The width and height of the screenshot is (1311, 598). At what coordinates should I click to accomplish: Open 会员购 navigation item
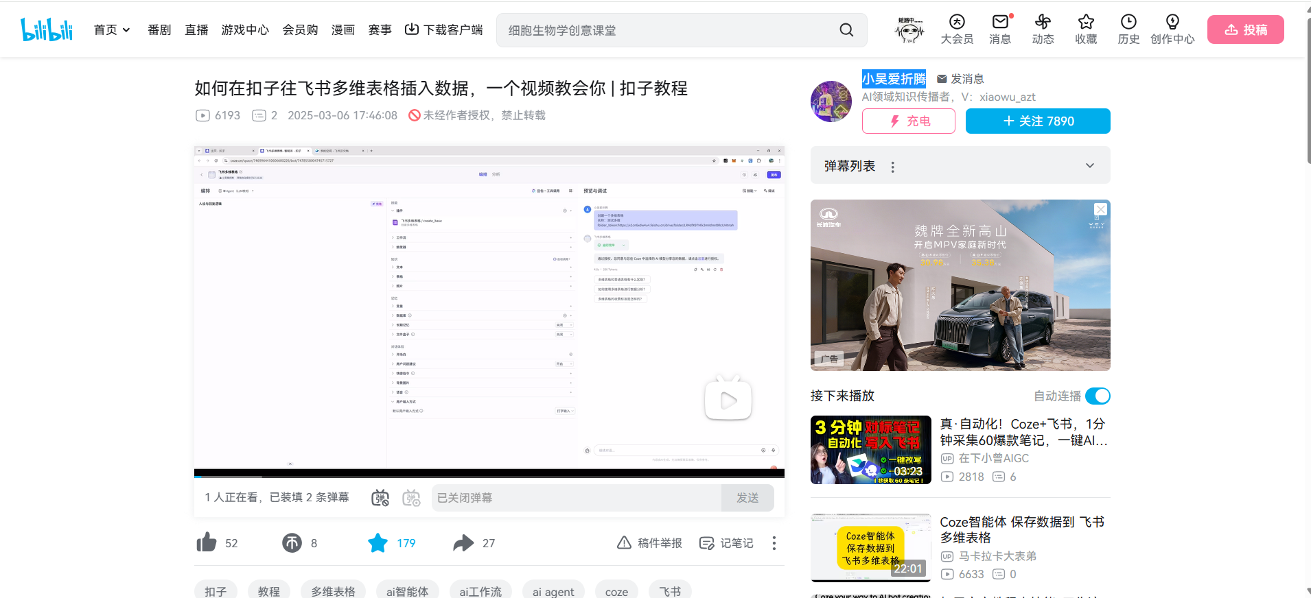pyautogui.click(x=300, y=29)
